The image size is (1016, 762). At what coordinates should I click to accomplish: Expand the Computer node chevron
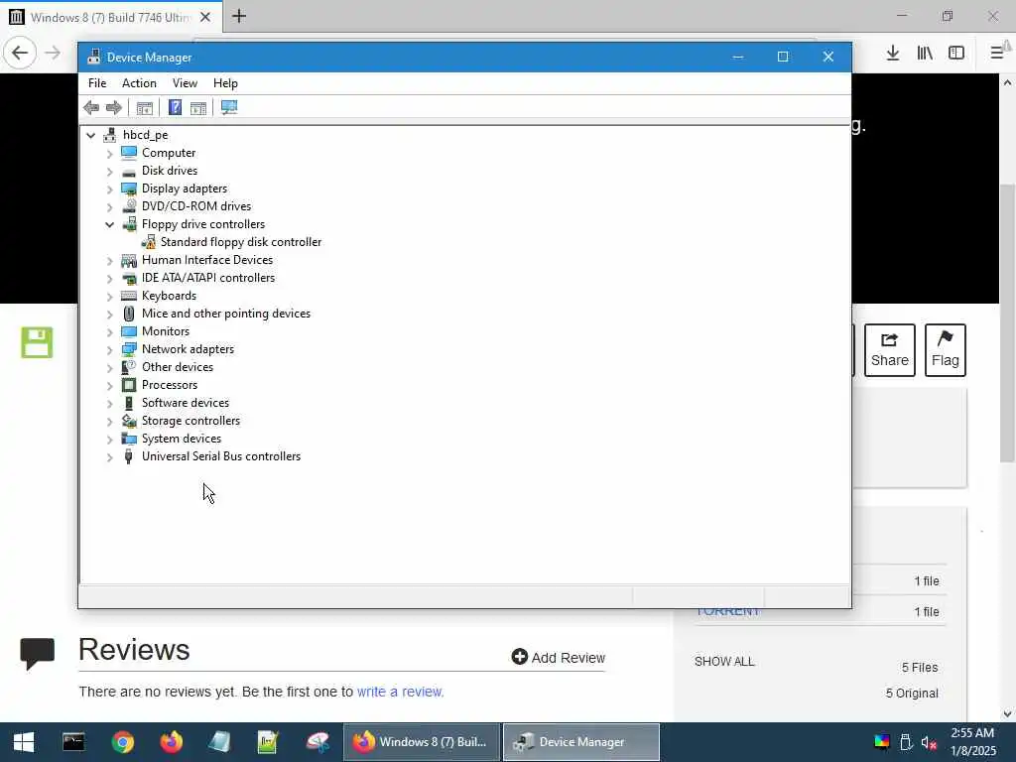click(x=109, y=154)
